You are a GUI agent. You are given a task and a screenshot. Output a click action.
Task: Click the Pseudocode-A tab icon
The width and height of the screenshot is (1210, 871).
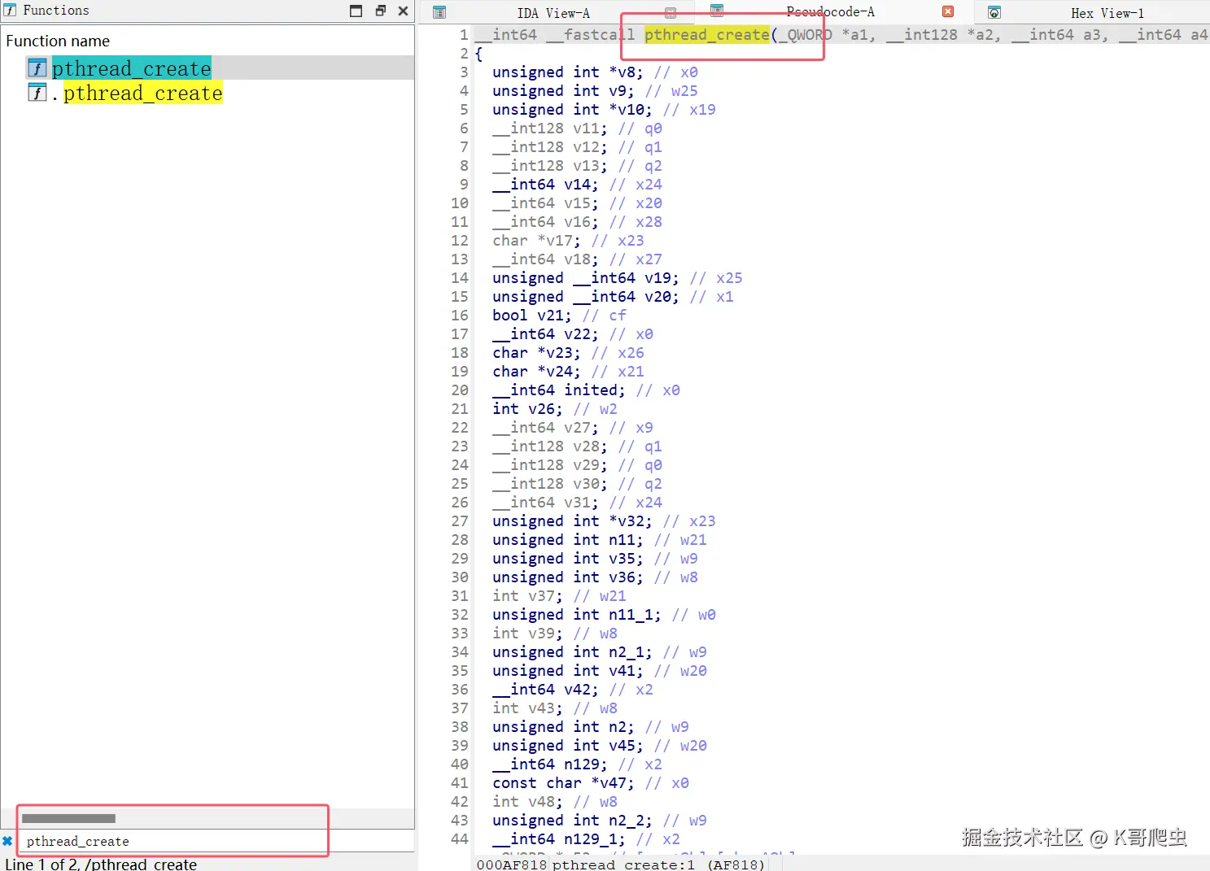click(717, 11)
